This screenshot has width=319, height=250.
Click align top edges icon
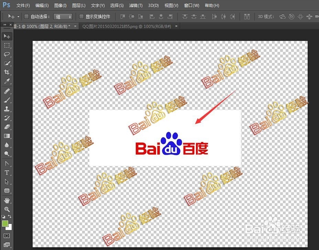[x=122, y=17]
